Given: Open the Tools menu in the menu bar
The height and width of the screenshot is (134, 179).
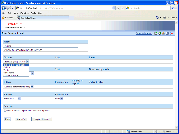Looking at the screenshot, I should click(x=33, y=13).
